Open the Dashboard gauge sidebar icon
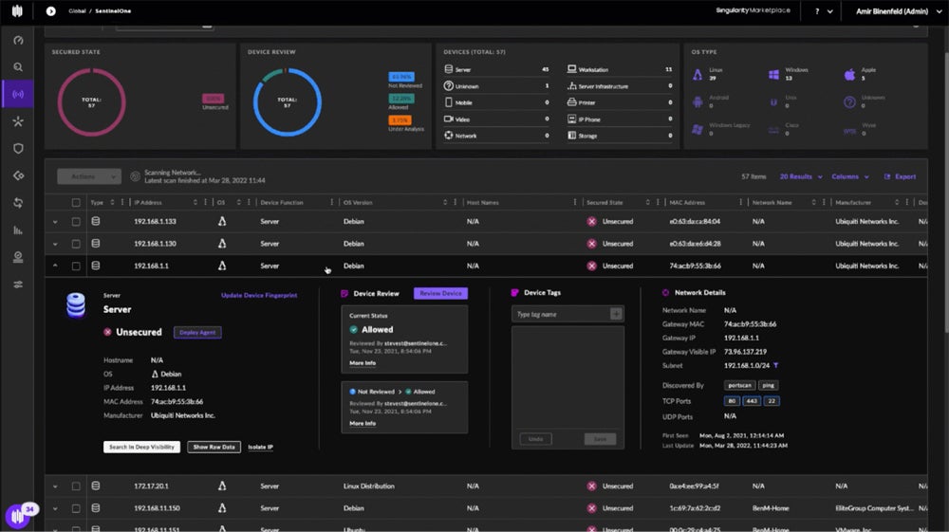Screen dimensions: 949x532 [18, 41]
